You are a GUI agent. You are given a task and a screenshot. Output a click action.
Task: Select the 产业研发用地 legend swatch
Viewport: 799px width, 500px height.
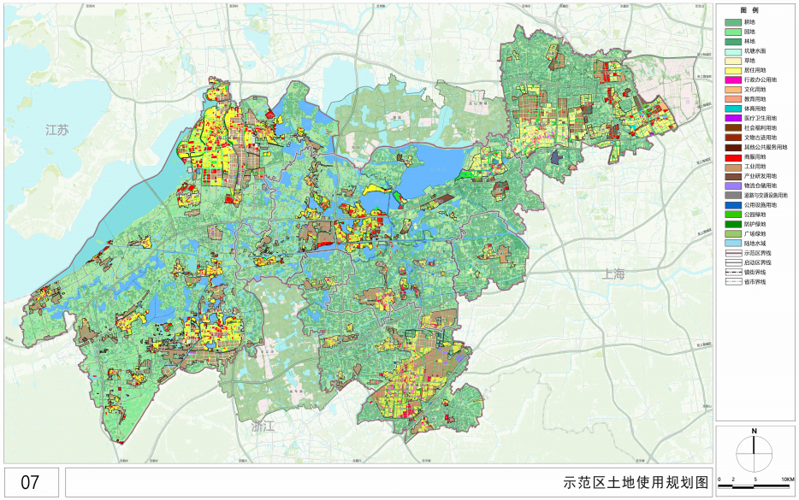[733, 177]
